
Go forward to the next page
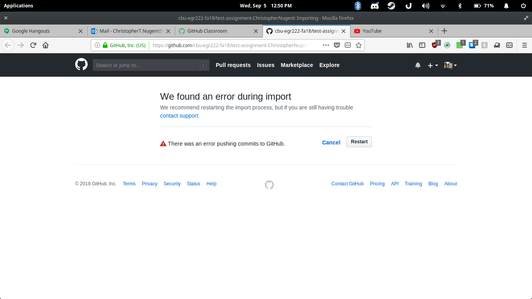coord(21,45)
